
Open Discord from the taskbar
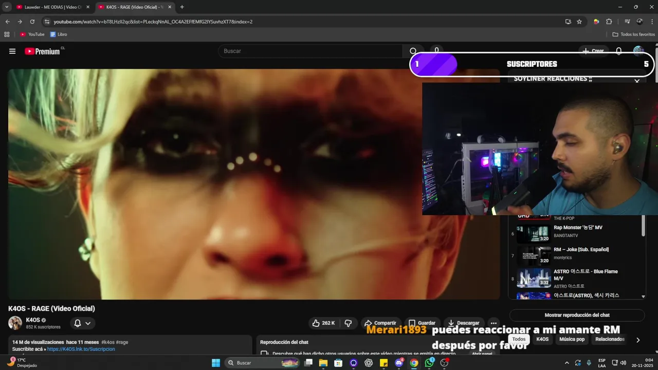pyautogui.click(x=399, y=363)
